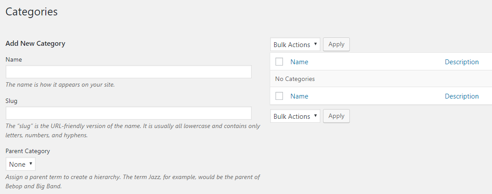Click the category Name text field

[129, 72]
